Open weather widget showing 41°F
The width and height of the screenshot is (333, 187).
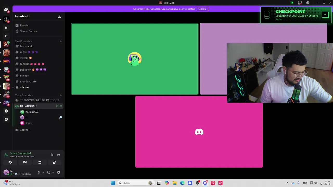[12, 183]
